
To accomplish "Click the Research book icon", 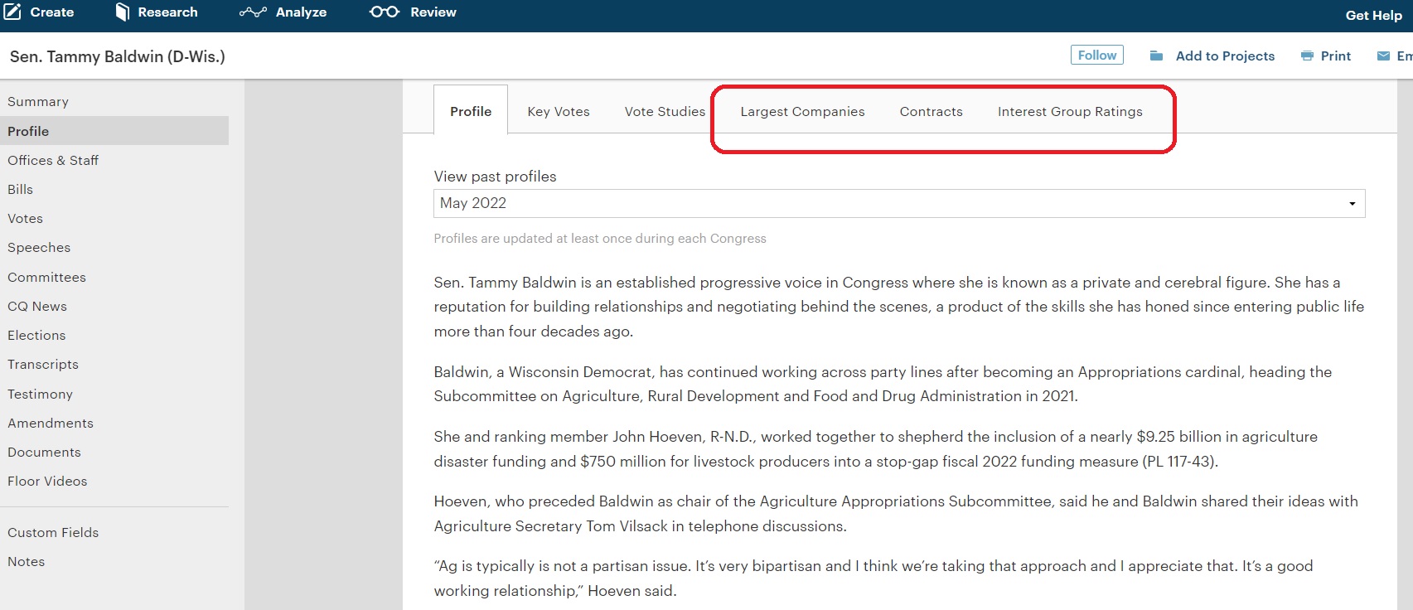I will click(122, 12).
